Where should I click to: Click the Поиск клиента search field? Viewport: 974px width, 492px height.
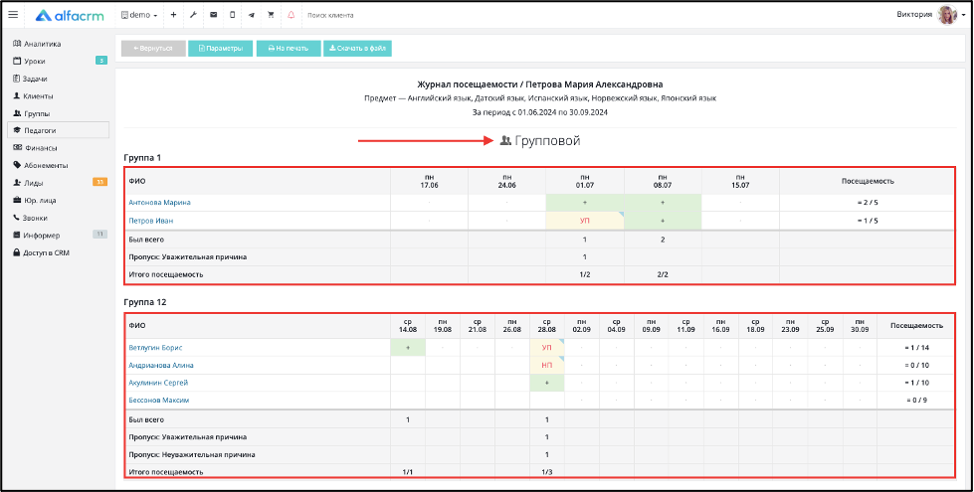pyautogui.click(x=348, y=16)
